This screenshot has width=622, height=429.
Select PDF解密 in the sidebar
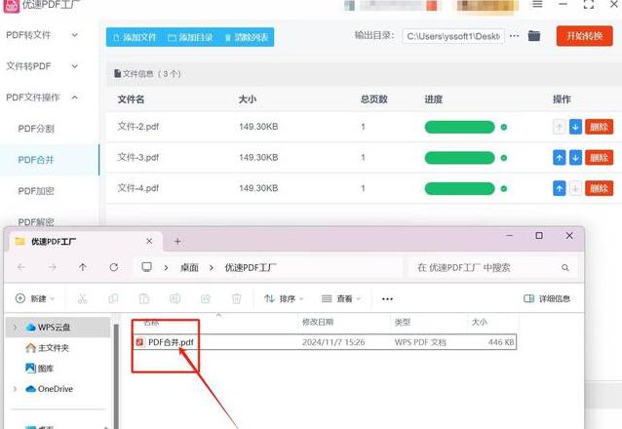tap(36, 222)
